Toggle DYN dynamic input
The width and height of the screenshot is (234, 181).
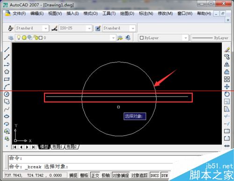click(164, 175)
